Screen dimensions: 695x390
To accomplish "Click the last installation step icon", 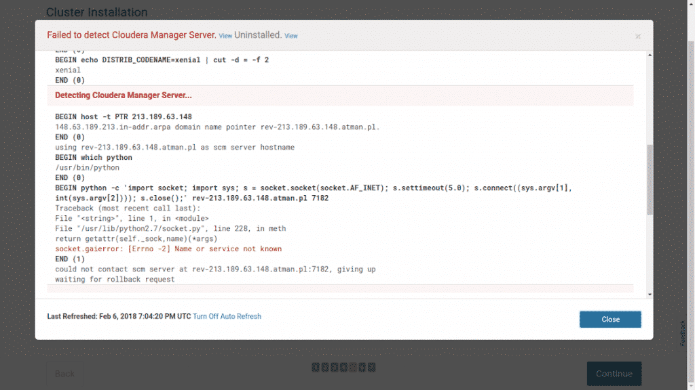I will (x=371, y=367).
